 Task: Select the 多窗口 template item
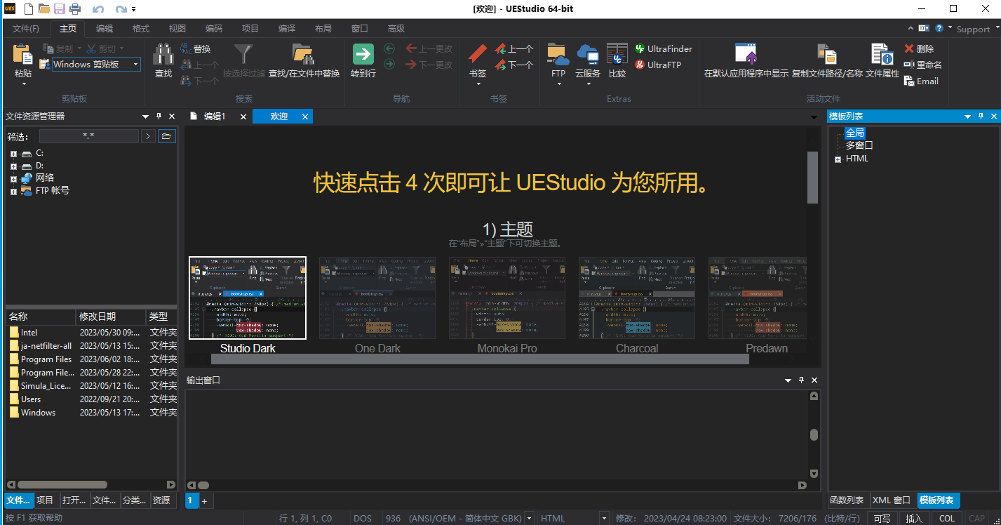point(859,145)
